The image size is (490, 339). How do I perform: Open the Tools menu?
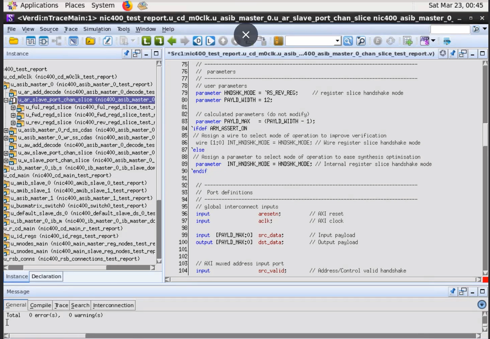point(123,29)
